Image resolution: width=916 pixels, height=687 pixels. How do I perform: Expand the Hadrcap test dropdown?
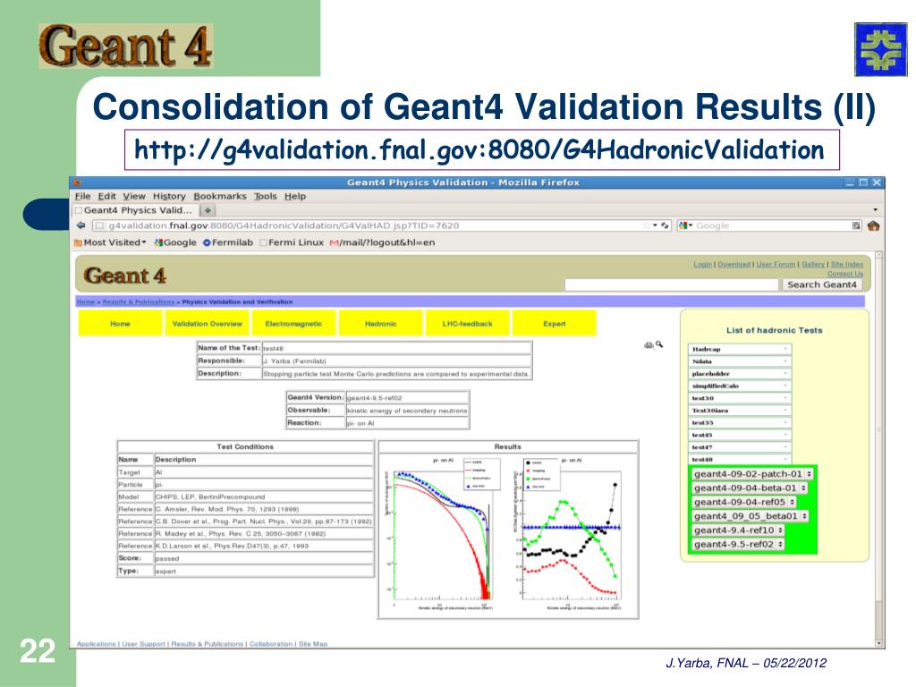[x=740, y=349]
